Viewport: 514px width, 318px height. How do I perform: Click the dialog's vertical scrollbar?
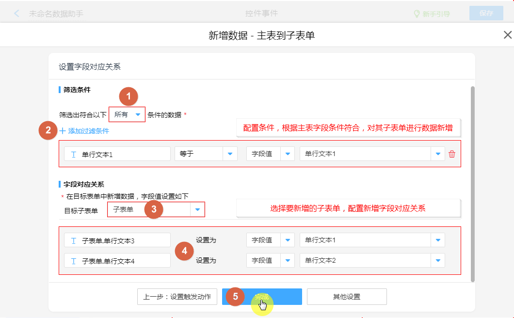pyautogui.click(x=472, y=183)
